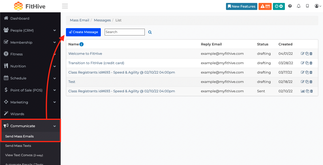Viewport: 323px width, 165px height.
Task: Expand Point of Sale (POS) menu
Action: click(x=30, y=90)
